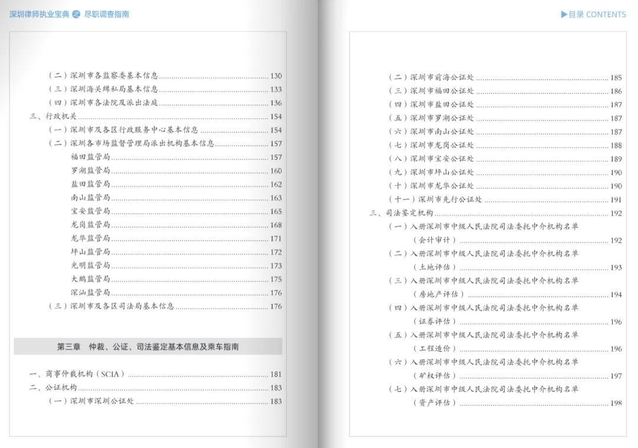This screenshot has height=448, width=638.
Task: Click the （房地产评估）sub-line page 194
Action: [517, 294]
